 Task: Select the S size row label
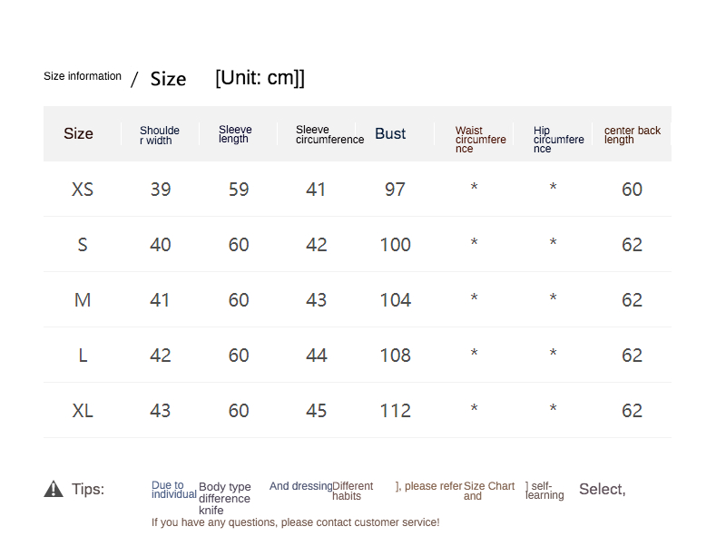coord(83,245)
